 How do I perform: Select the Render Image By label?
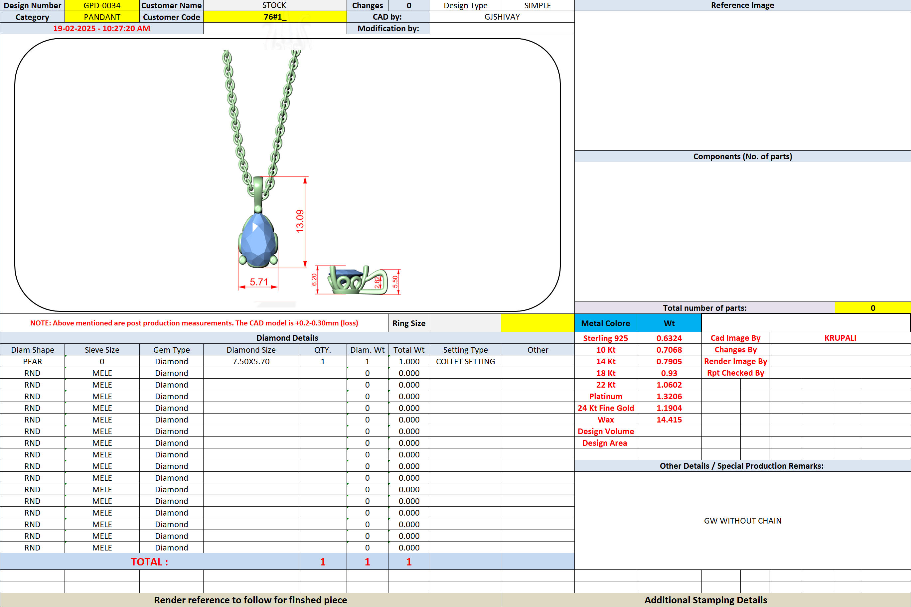(735, 362)
